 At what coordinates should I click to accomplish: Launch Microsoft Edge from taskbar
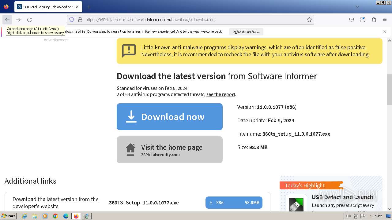66,216
